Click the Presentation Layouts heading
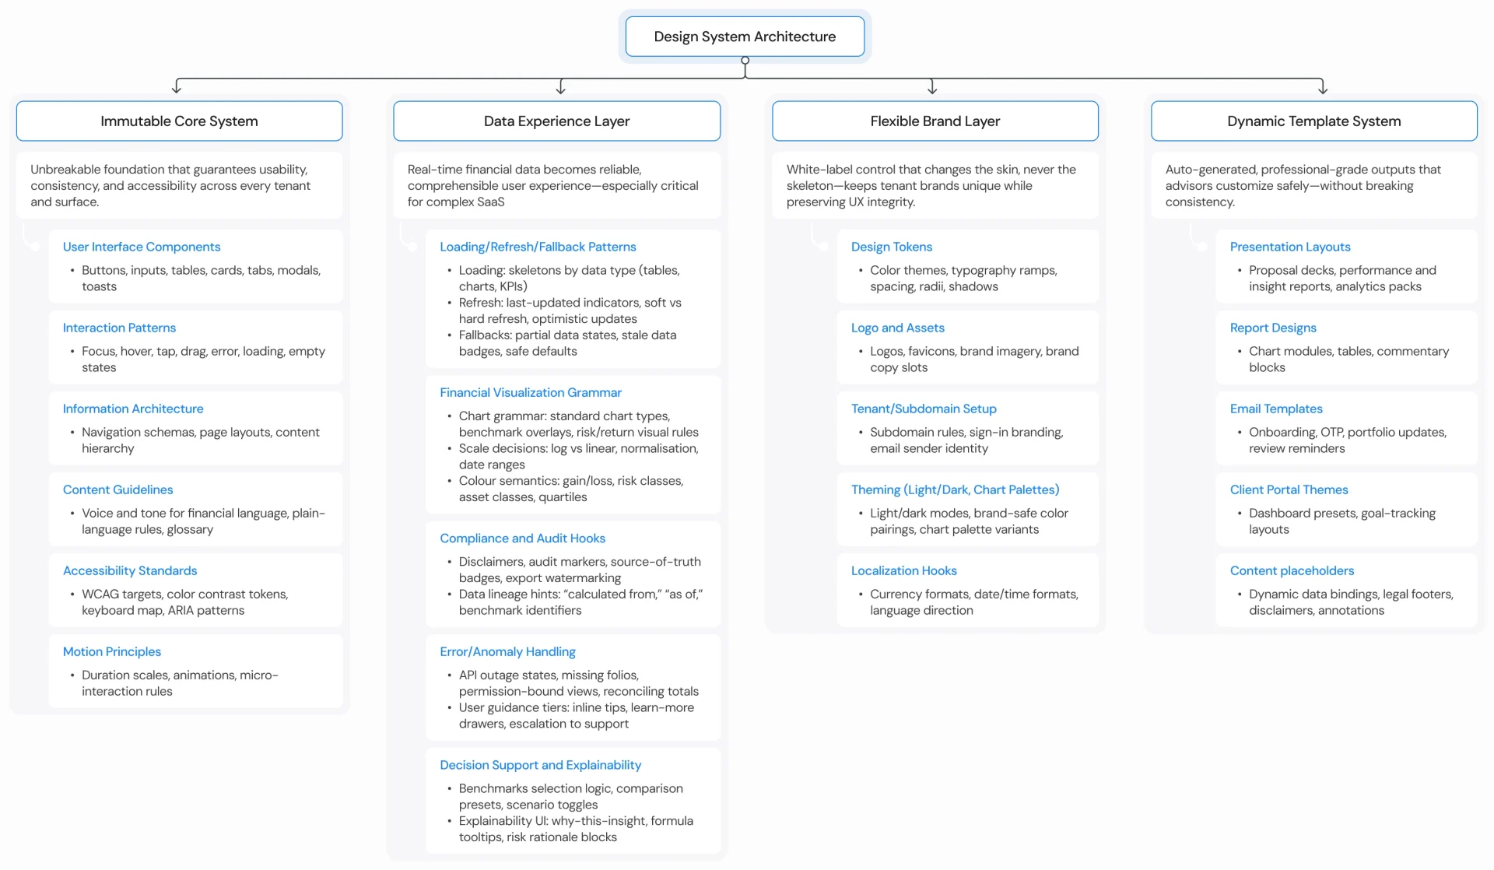Screen dimensions: 1494x870 tap(1289, 247)
